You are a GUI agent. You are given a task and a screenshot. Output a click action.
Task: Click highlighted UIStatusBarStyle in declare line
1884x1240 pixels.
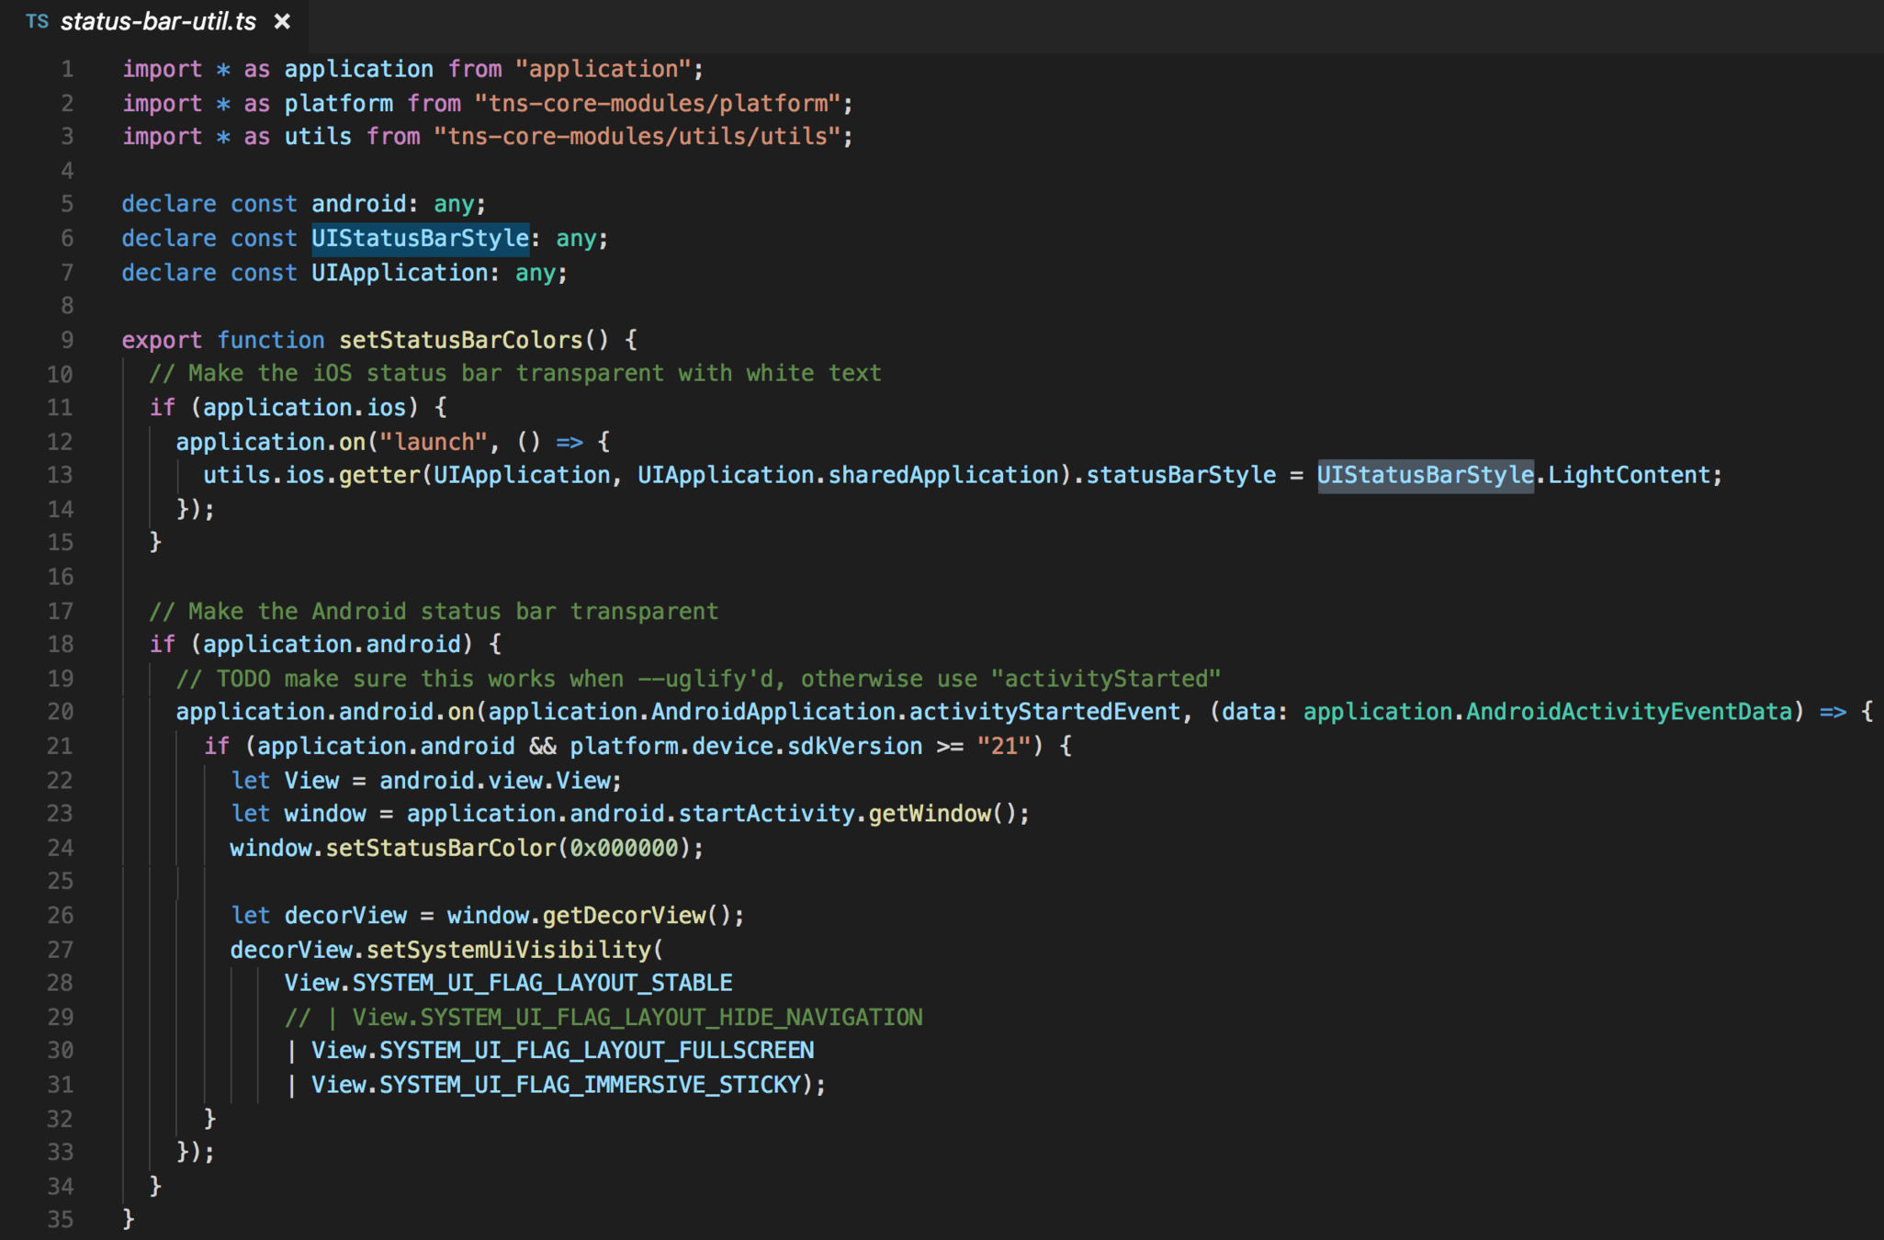pyautogui.click(x=420, y=239)
